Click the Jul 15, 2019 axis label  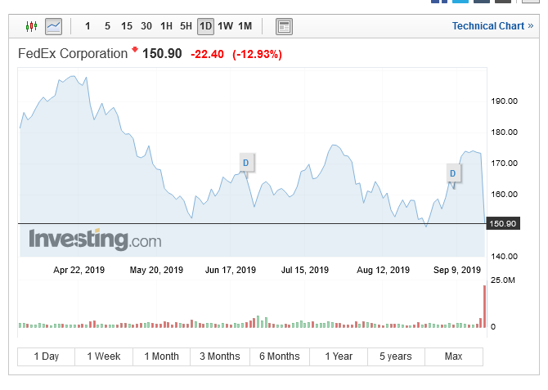pos(305,270)
